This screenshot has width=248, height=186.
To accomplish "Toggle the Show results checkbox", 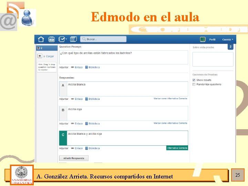I will (194, 80).
